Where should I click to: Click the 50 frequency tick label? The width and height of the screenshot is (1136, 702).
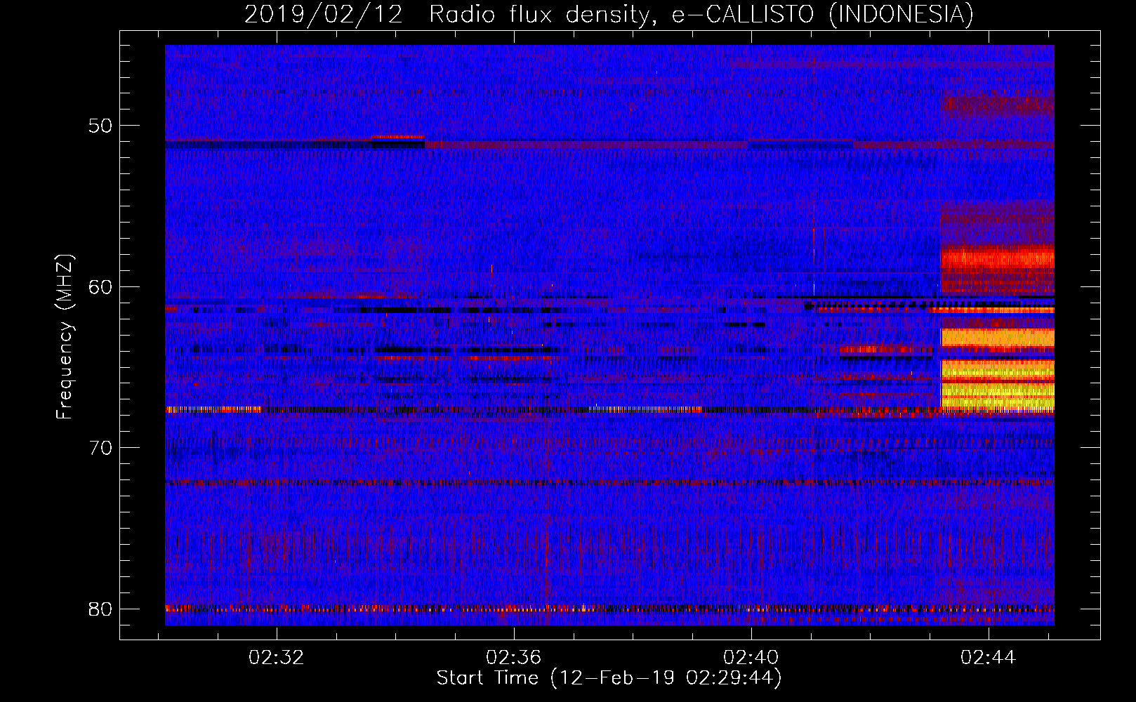[100, 126]
